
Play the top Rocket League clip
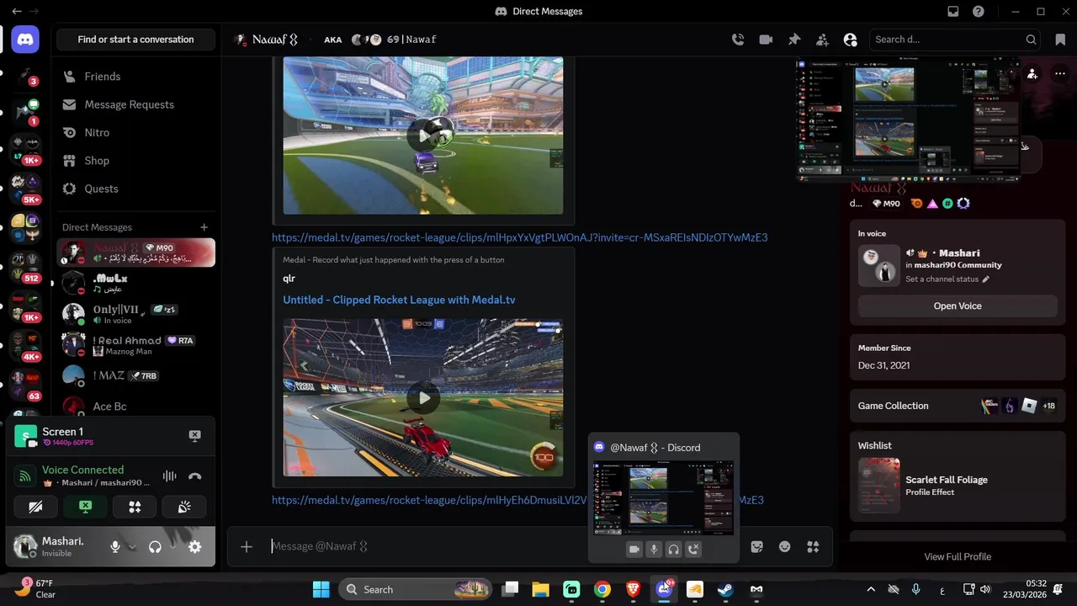422,135
